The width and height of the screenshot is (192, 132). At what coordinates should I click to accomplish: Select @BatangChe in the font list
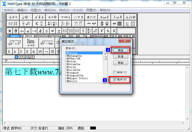(84, 56)
